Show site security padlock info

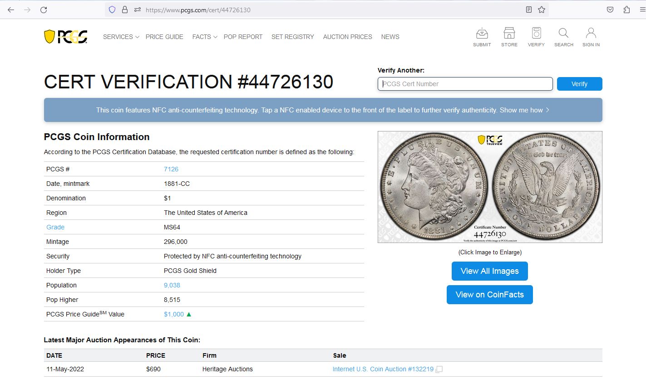click(125, 10)
